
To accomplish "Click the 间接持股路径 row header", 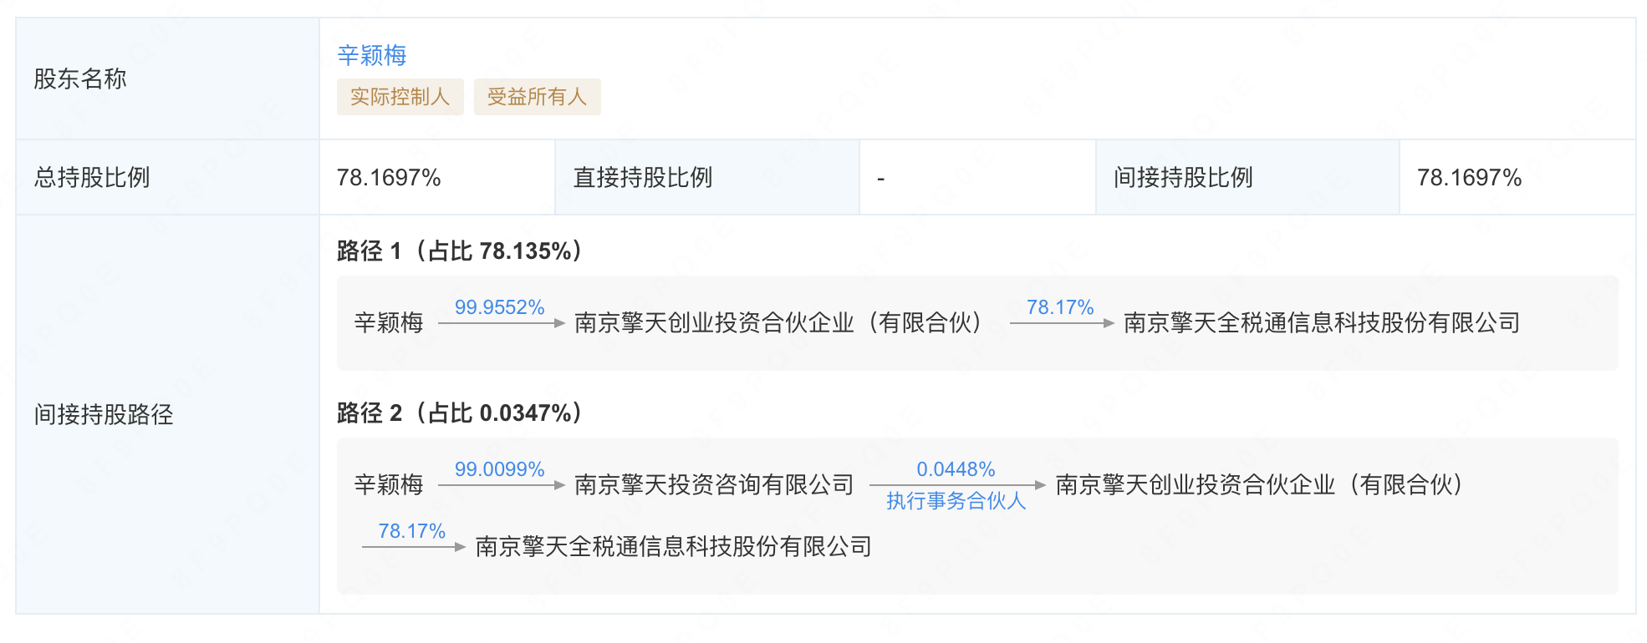I will 104,415.
